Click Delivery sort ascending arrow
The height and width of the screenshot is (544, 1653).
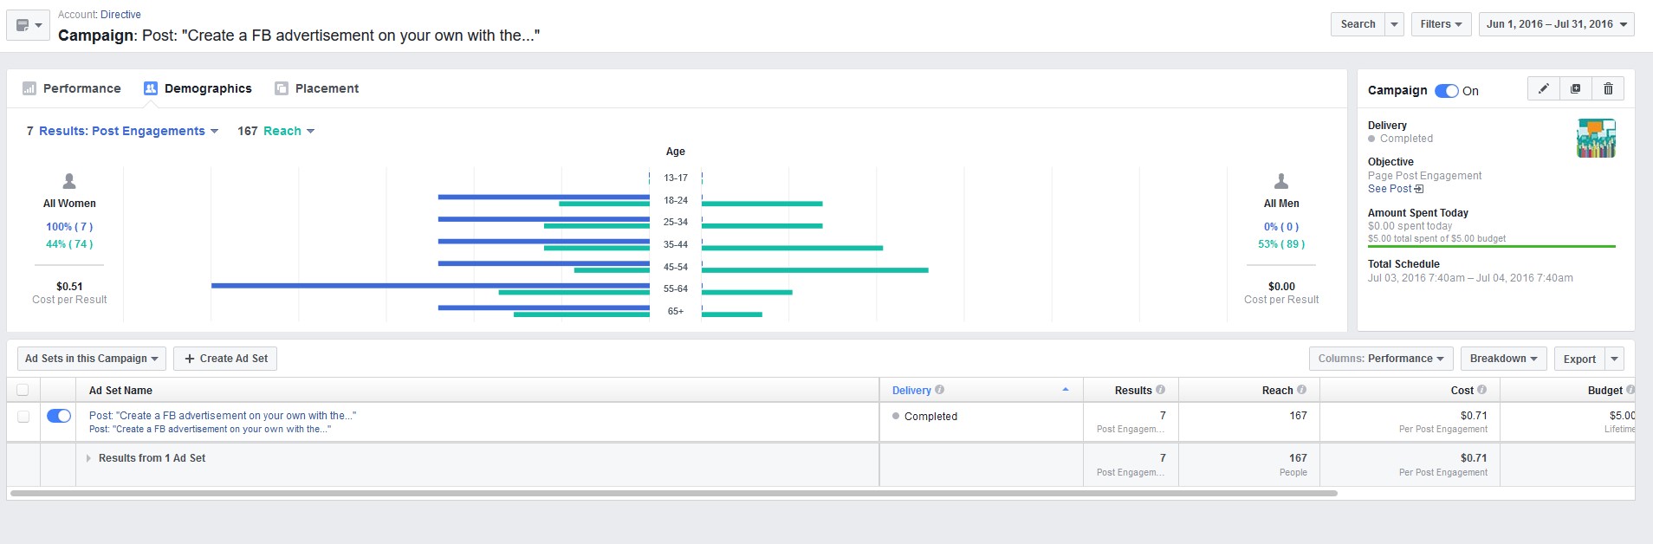pos(1066,390)
